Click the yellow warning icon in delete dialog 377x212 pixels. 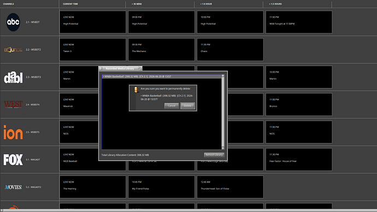click(x=136, y=90)
